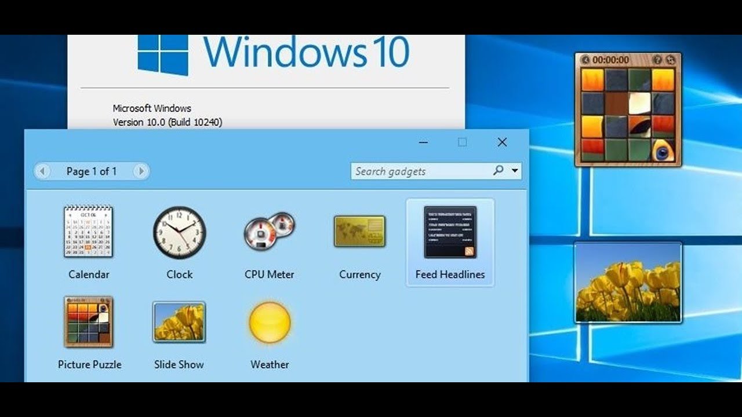Select the Weather sun gadget icon

[x=270, y=322]
